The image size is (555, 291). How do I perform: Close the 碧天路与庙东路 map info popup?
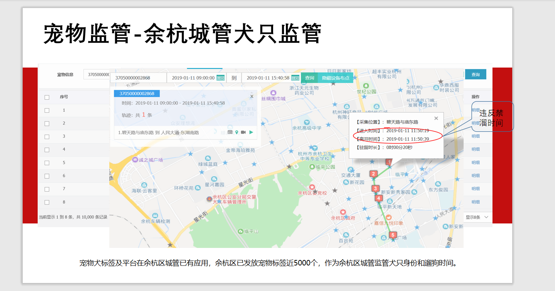436,118
